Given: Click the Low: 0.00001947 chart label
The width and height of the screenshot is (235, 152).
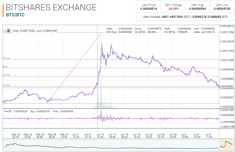Looking at the screenshot, I should point(47,31).
